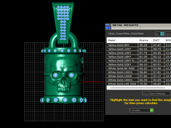Viewport: 171px width, 128px height.
Task: Click the green arrow on Calculate
Action: coord(151,110)
